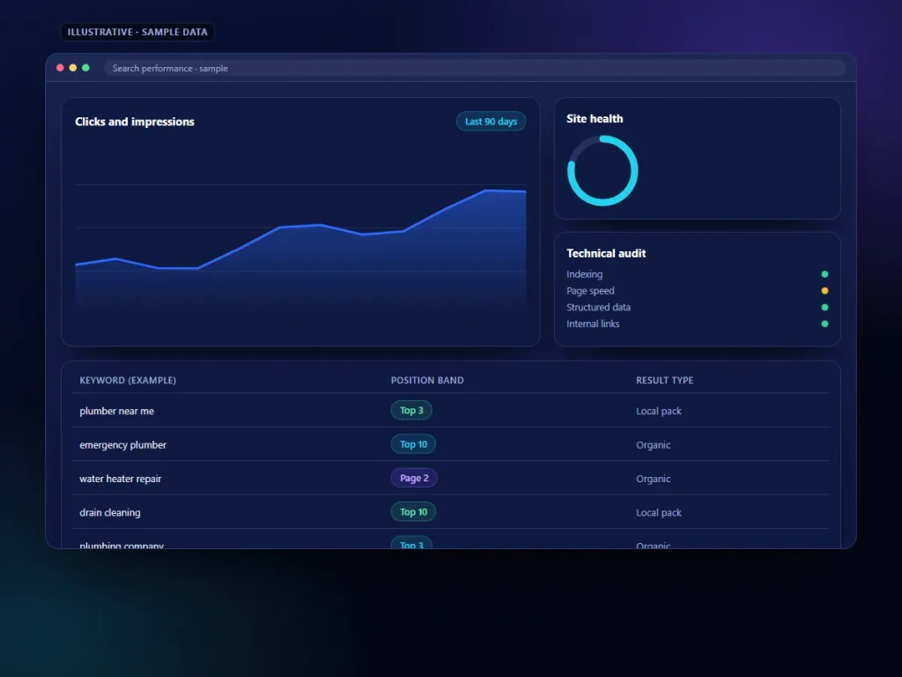
Task: Click the red window close dot
Action: [60, 68]
